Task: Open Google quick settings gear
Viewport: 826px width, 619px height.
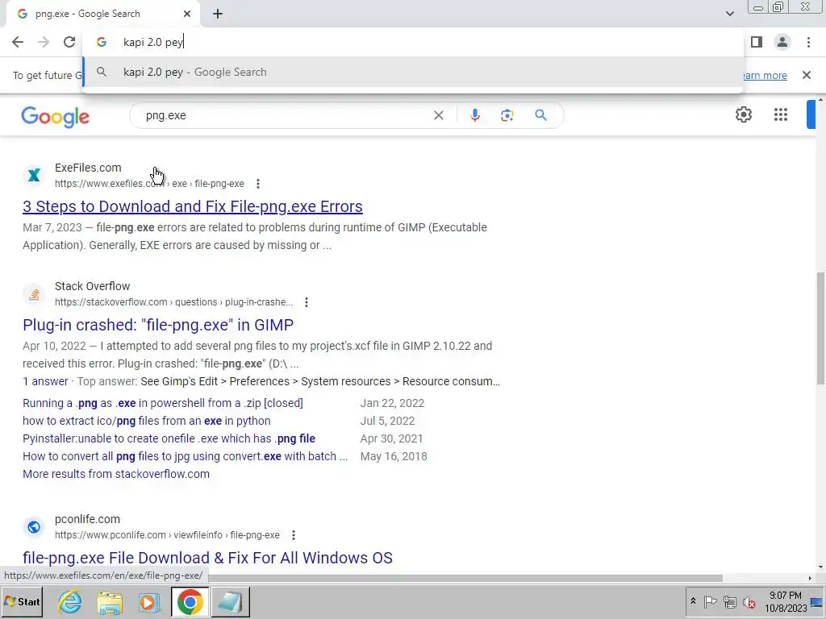Action: click(x=743, y=114)
